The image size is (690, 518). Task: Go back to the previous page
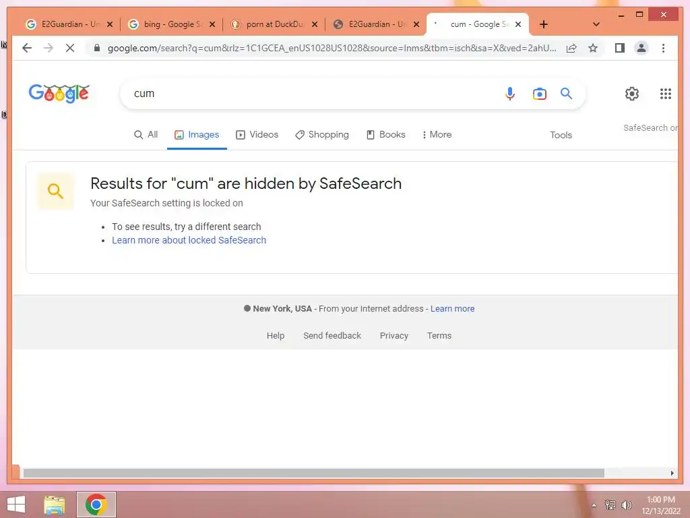(x=27, y=48)
